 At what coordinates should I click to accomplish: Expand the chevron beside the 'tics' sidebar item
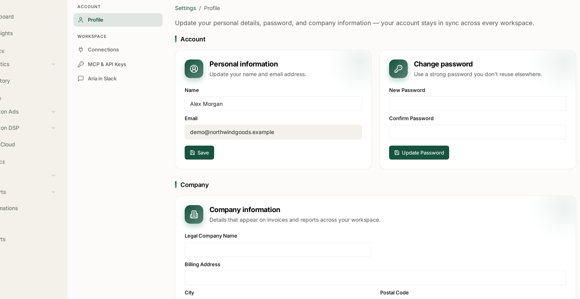point(53,64)
